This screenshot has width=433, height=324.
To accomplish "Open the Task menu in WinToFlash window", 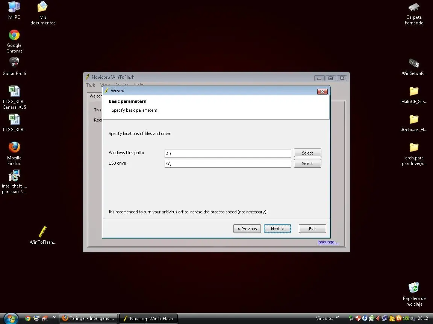I will point(90,85).
